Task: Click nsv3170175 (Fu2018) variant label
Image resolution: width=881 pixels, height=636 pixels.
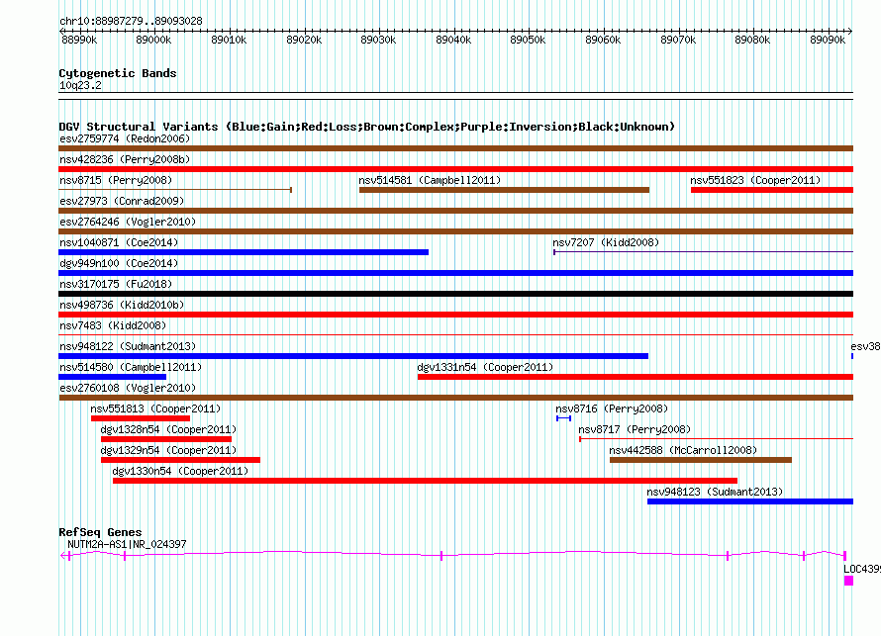Action: (116, 284)
